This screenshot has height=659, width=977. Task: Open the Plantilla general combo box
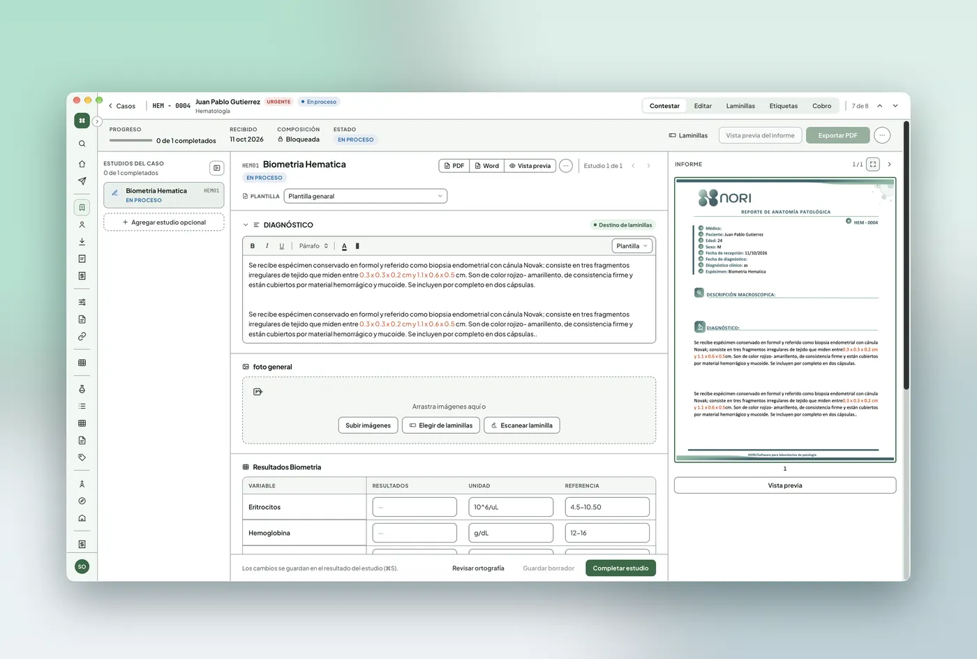click(x=365, y=196)
